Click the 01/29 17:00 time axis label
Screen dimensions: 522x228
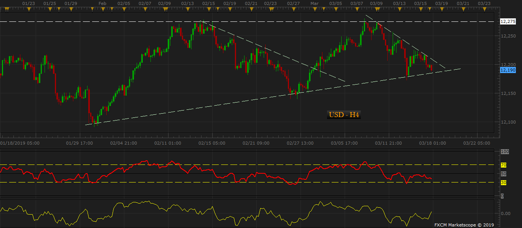click(79, 143)
